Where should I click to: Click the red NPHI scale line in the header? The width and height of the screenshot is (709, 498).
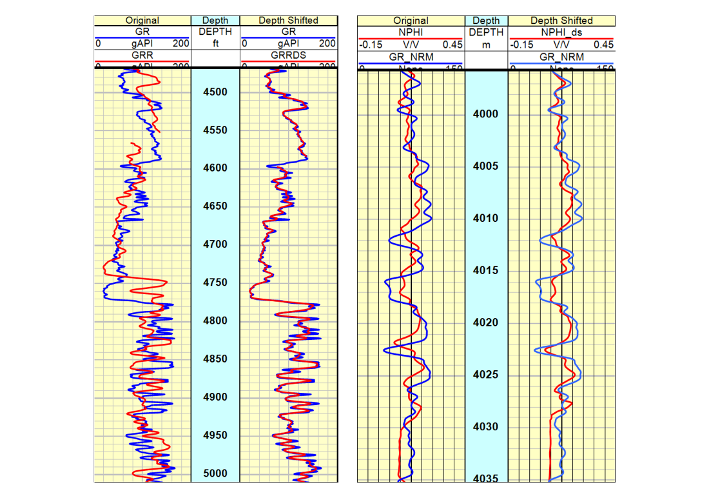[x=411, y=37]
